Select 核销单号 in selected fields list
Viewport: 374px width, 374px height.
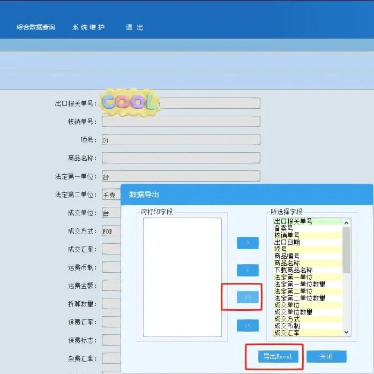point(308,235)
